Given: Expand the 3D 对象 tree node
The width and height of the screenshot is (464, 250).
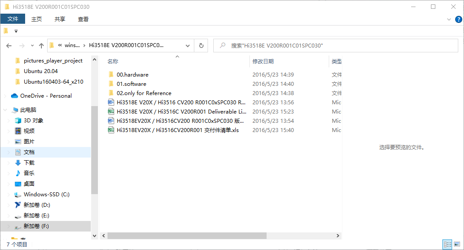Looking at the screenshot, I should click(9, 121).
